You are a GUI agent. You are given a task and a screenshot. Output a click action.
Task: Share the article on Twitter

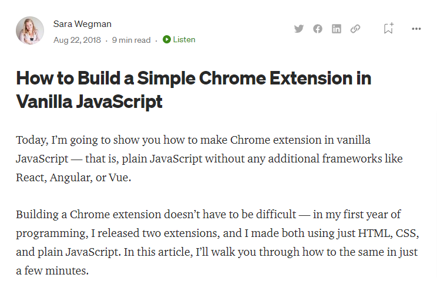click(299, 29)
